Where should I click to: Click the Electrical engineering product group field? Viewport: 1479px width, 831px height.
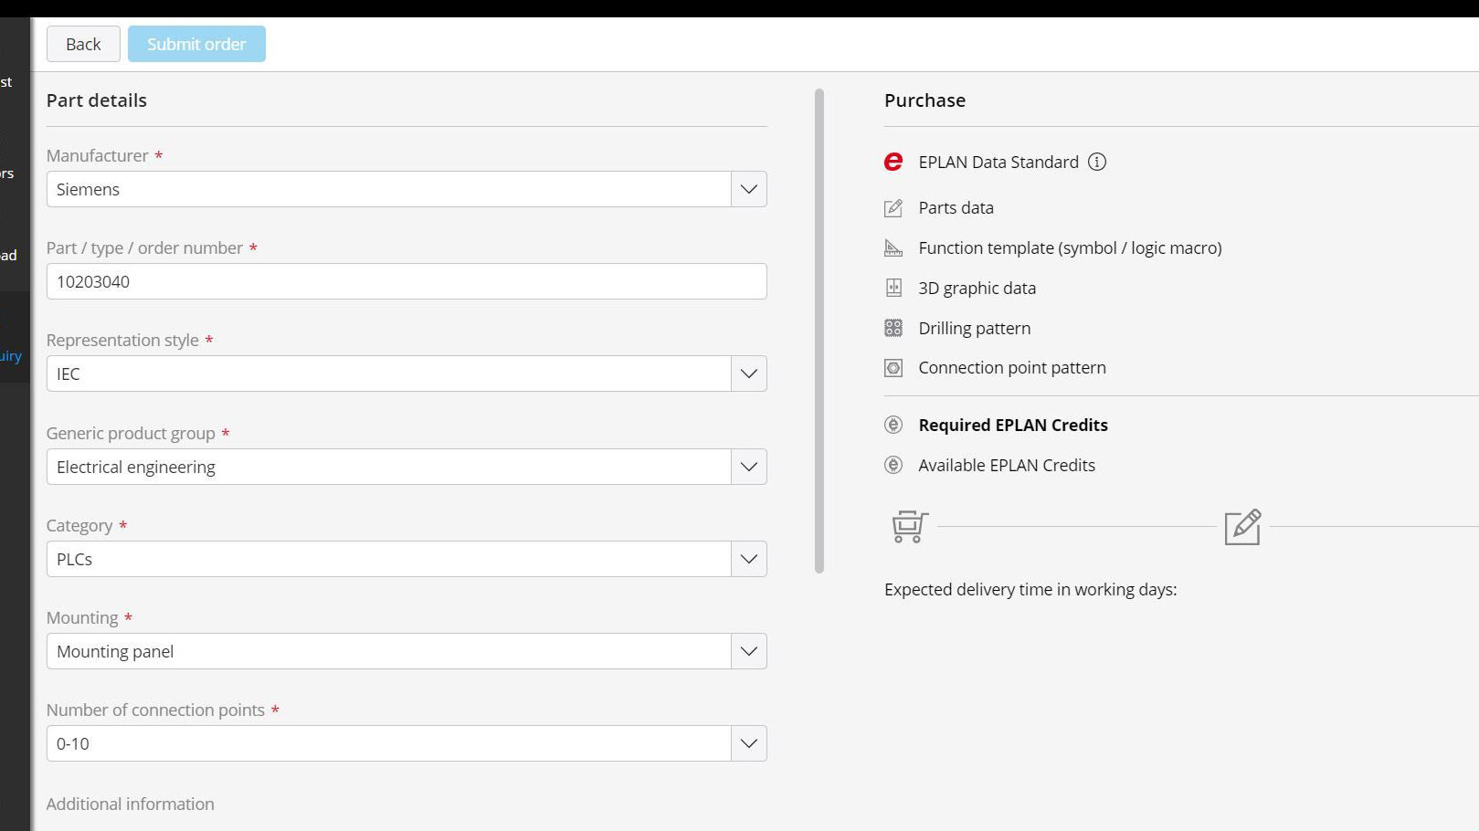coord(389,467)
